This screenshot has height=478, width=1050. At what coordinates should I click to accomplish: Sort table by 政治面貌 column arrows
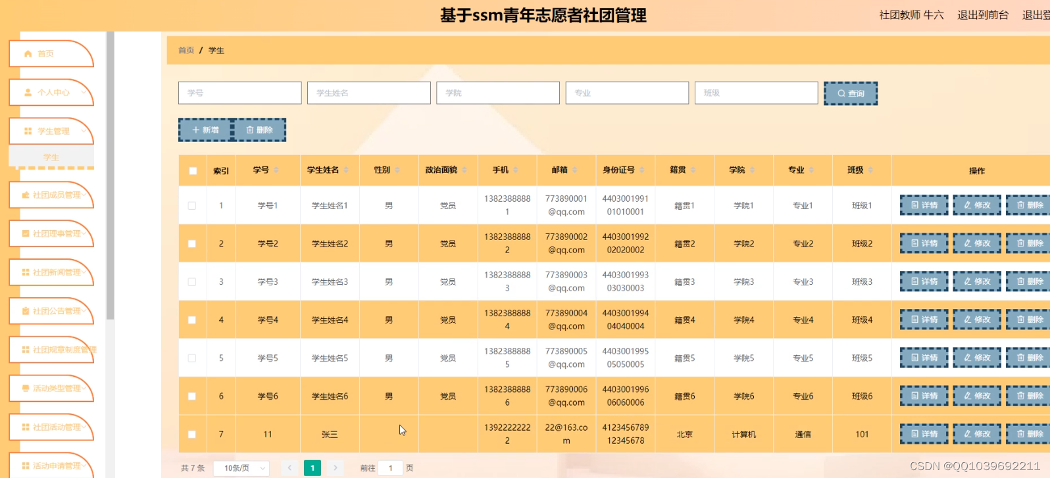pos(464,170)
